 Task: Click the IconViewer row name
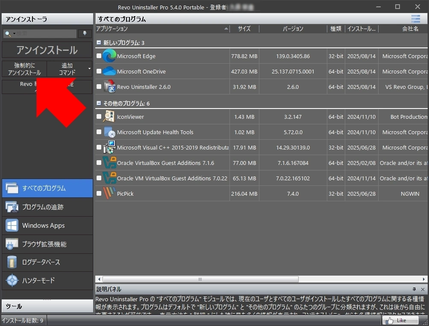click(x=130, y=117)
